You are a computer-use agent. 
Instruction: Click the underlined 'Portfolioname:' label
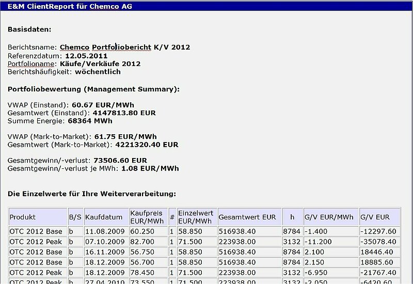tap(32, 64)
